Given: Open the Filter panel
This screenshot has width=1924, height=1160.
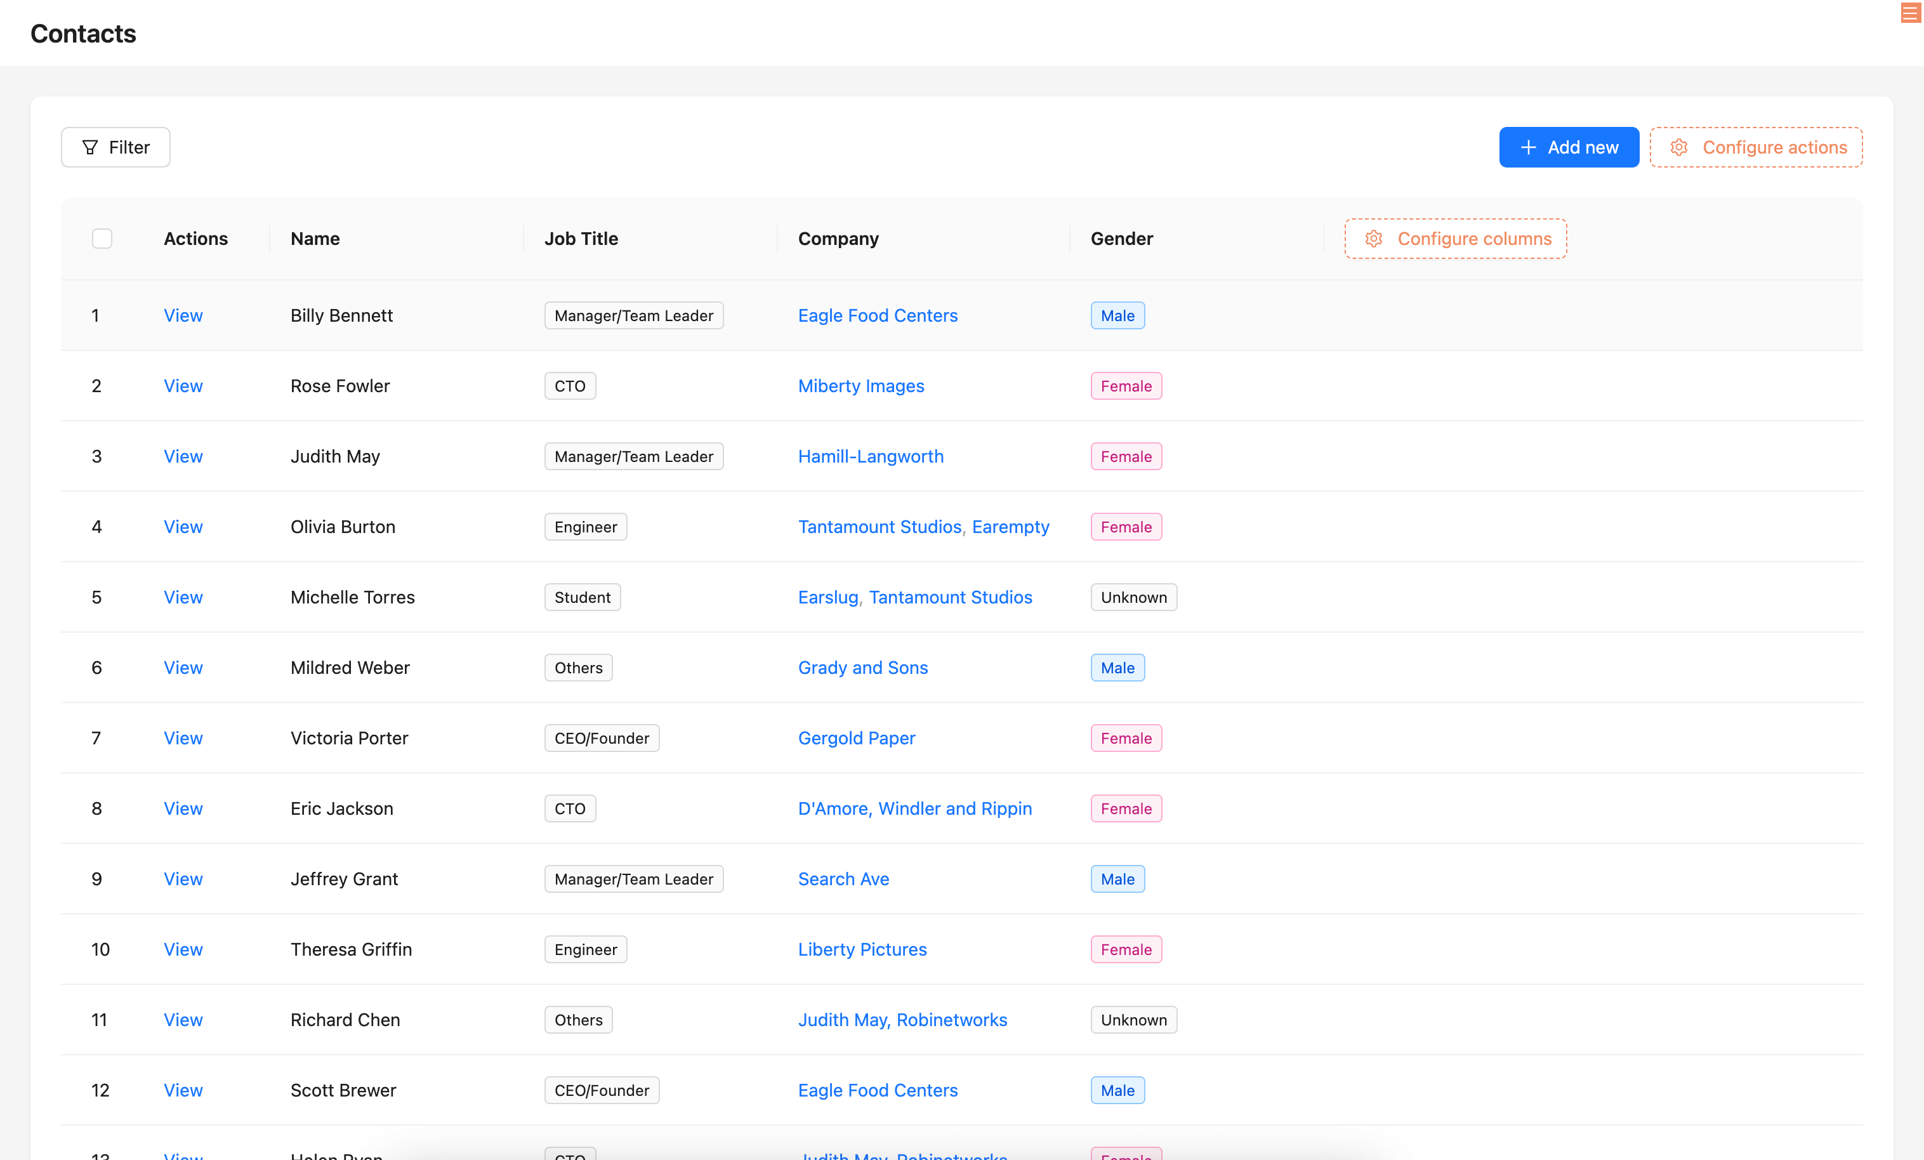Looking at the screenshot, I should pyautogui.click(x=115, y=147).
